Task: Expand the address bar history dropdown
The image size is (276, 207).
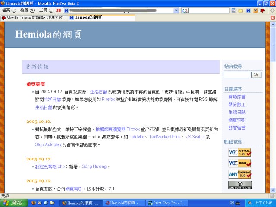Action: coord(176,10)
